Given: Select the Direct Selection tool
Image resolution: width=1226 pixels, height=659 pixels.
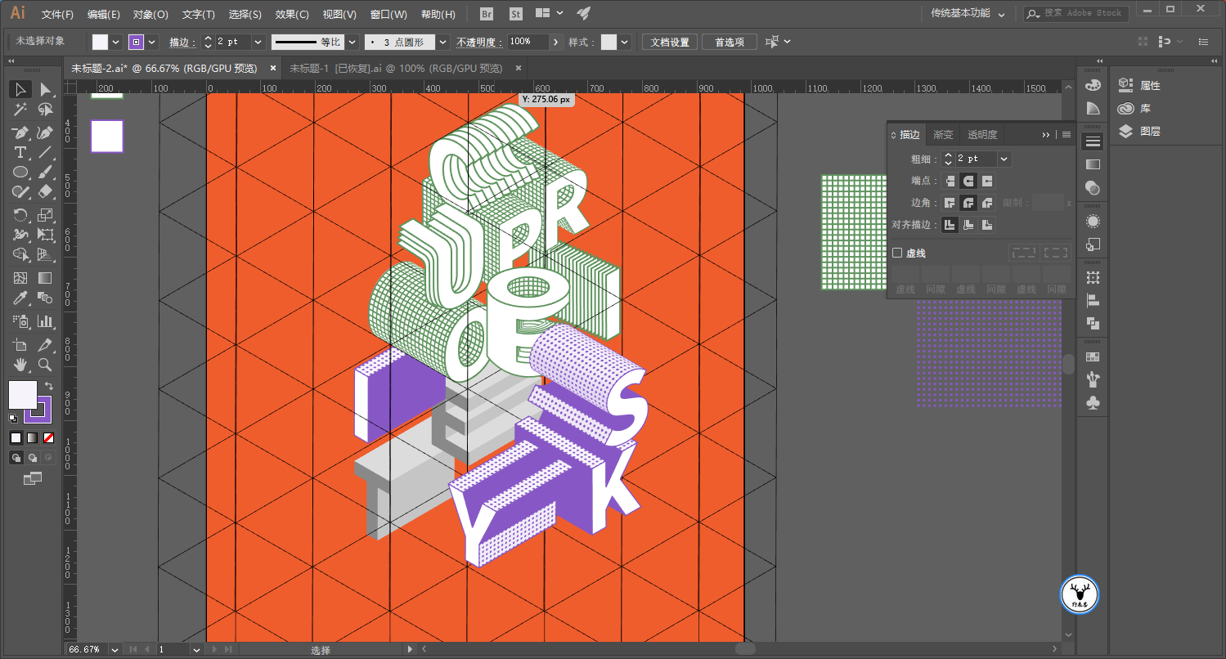Looking at the screenshot, I should tap(45, 89).
